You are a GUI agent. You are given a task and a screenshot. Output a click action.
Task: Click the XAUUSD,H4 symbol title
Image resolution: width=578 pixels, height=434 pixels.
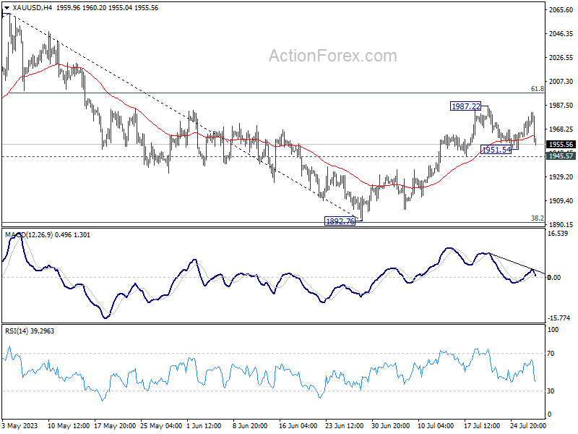coord(32,8)
